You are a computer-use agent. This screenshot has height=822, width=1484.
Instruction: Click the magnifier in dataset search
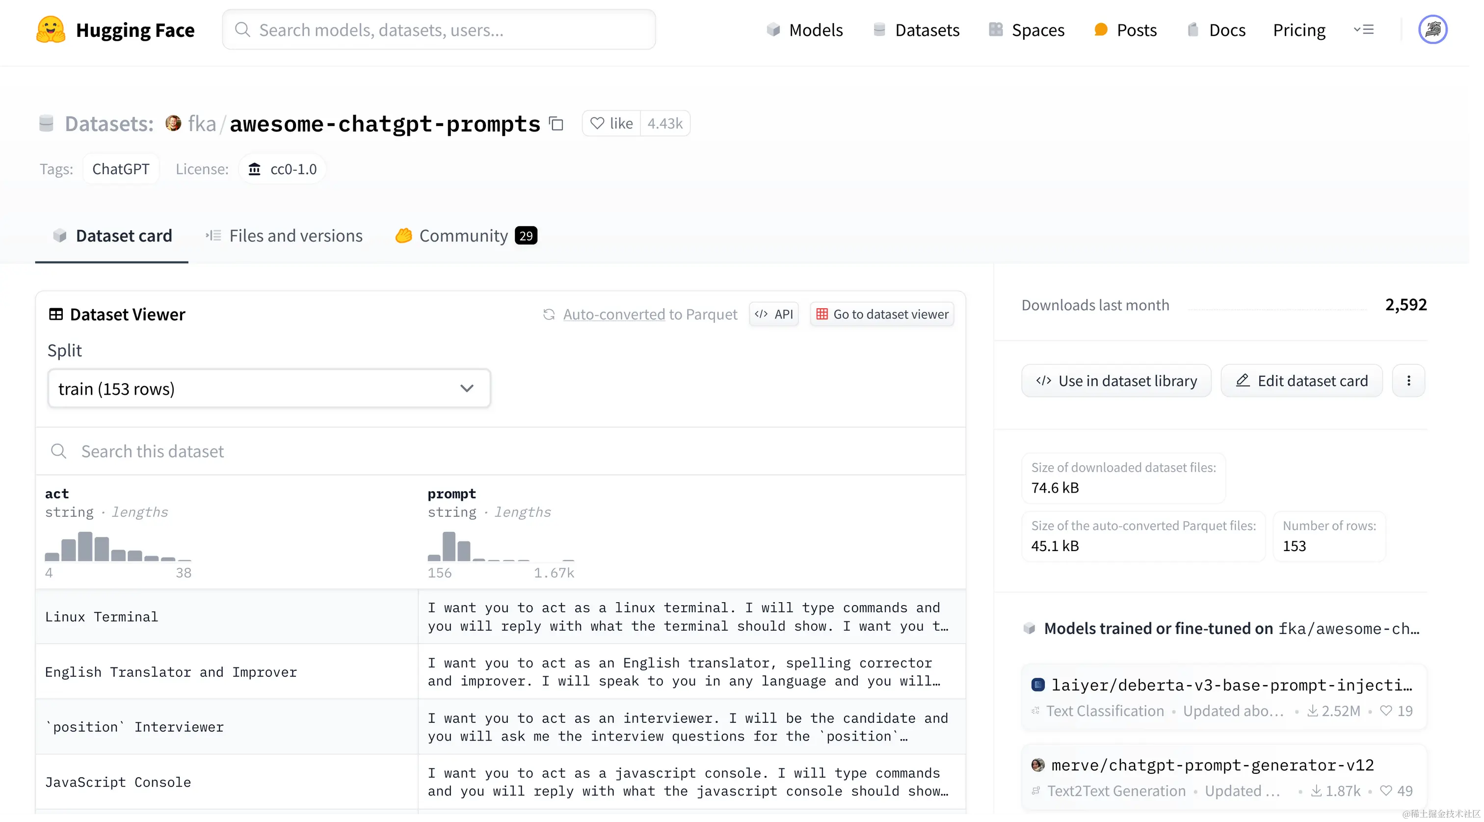58,451
